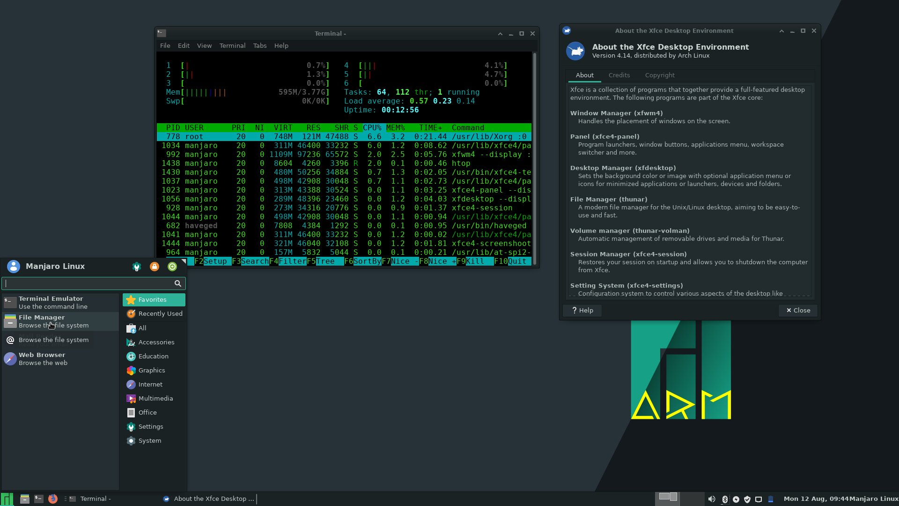The width and height of the screenshot is (899, 506).
Task: Click the MEM% column header in htop
Action: pyautogui.click(x=396, y=128)
